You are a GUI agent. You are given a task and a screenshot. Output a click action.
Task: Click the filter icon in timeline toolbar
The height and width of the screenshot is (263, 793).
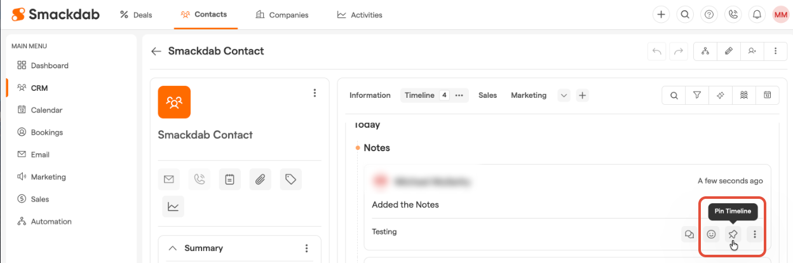point(697,95)
